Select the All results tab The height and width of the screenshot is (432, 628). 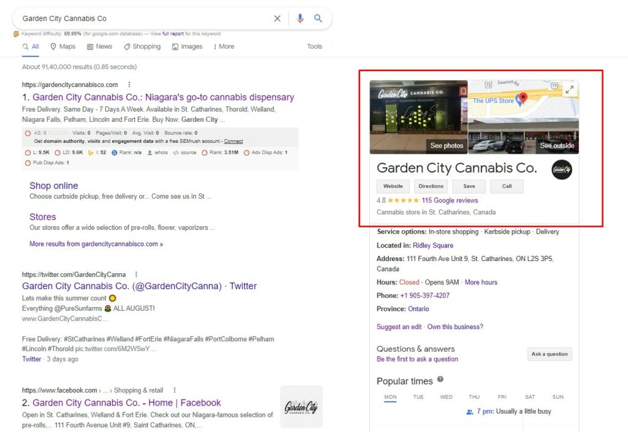[31, 47]
